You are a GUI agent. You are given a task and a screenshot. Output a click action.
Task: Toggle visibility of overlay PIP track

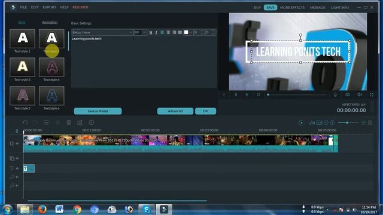[x=17, y=158]
